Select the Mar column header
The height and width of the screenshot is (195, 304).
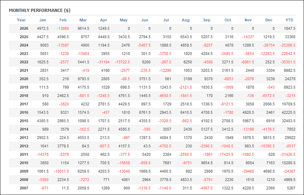(83, 20)
